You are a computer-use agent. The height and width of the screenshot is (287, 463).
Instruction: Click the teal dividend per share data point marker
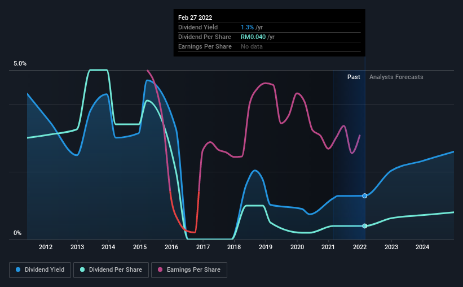(365, 226)
